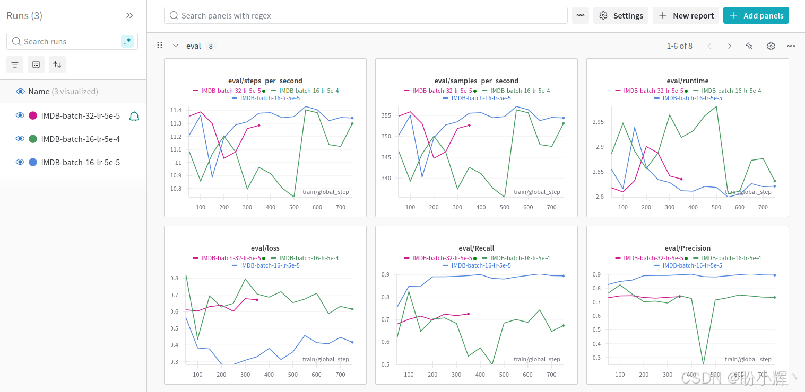Hide the IMDB-batch-16-lr-5e-4 run
Image resolution: width=805 pixels, height=392 pixels.
click(x=20, y=139)
